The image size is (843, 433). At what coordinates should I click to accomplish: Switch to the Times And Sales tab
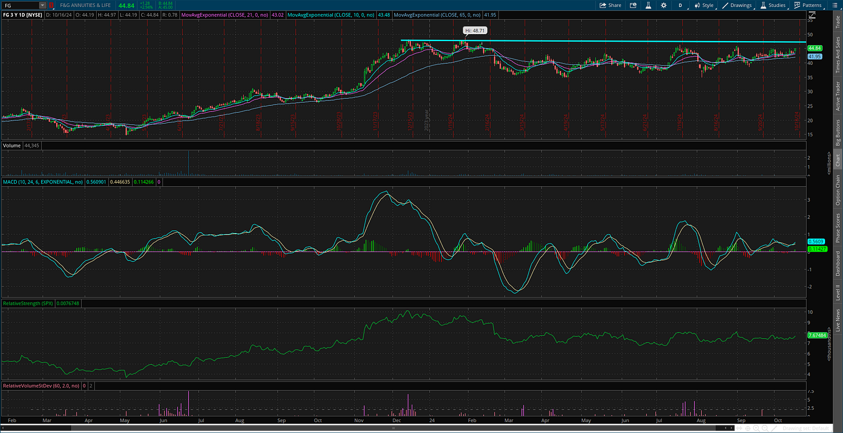pyautogui.click(x=838, y=55)
